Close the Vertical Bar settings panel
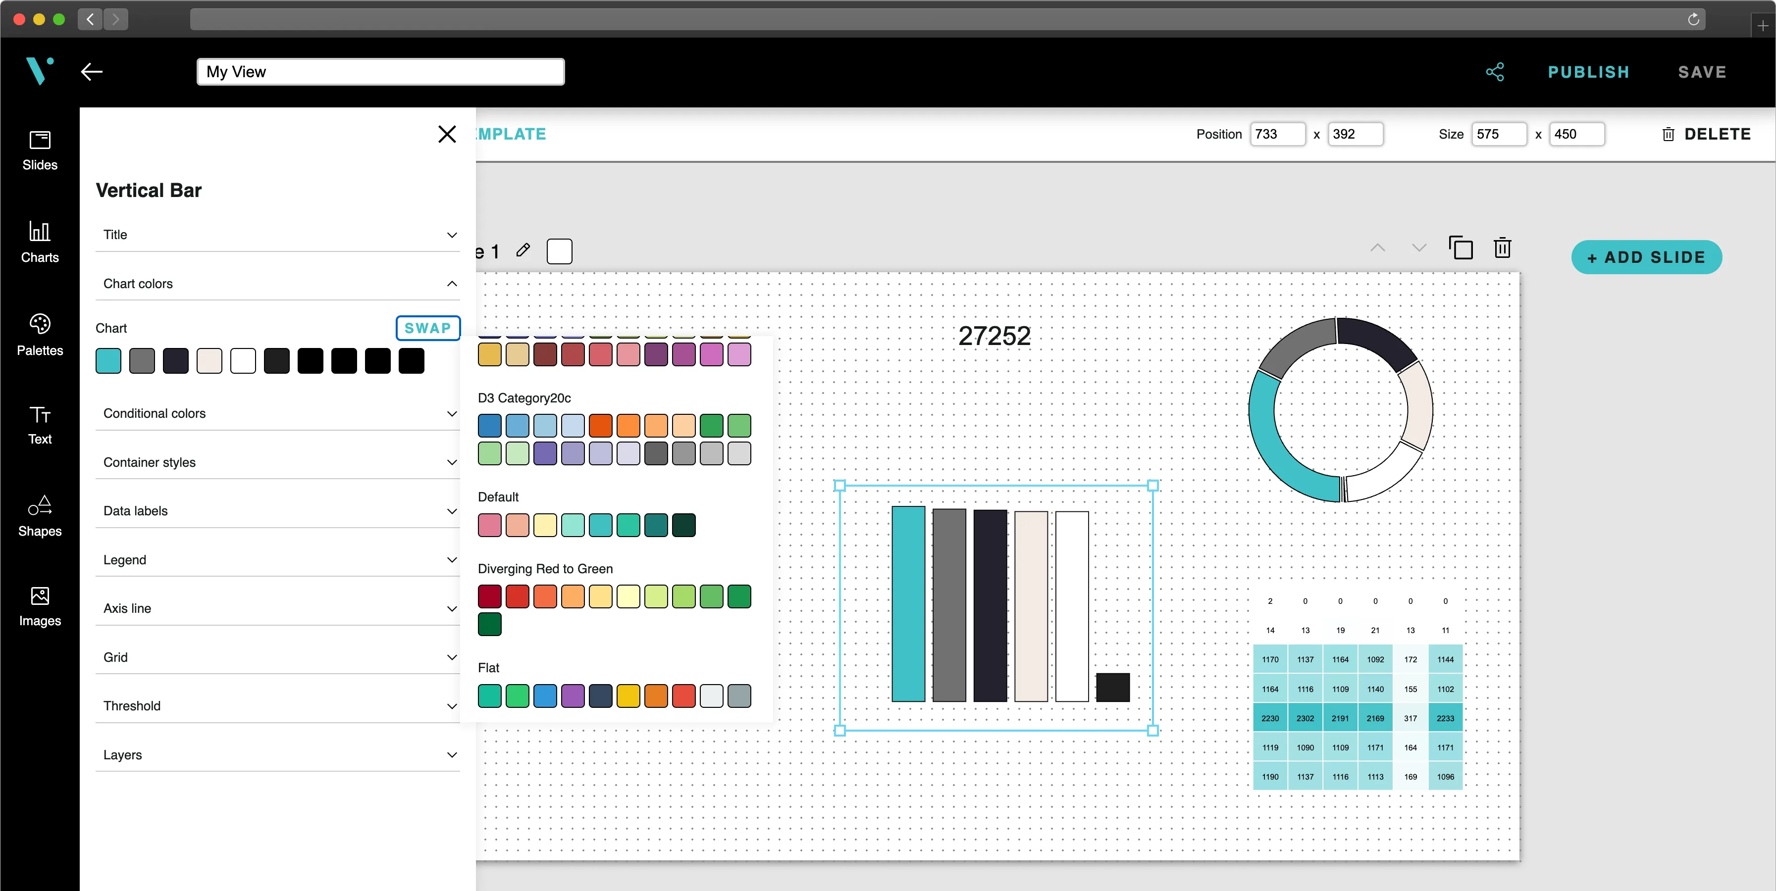The image size is (1776, 891). [x=447, y=134]
